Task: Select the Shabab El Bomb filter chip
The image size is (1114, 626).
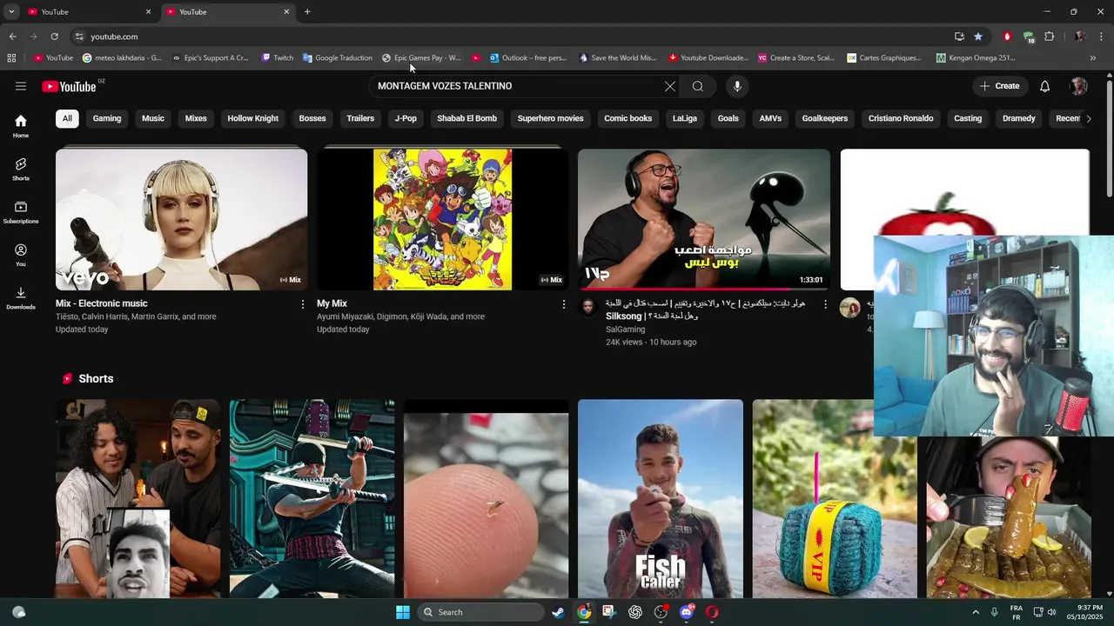Action: coord(466,118)
